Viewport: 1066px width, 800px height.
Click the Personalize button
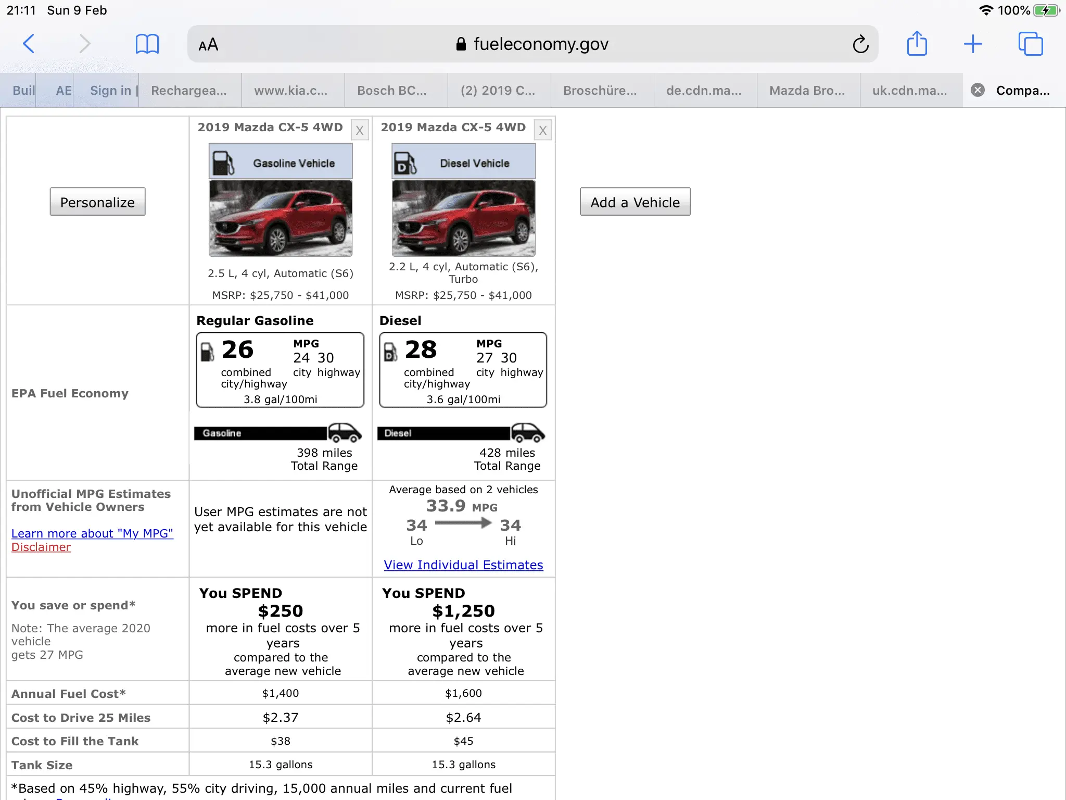[97, 202]
